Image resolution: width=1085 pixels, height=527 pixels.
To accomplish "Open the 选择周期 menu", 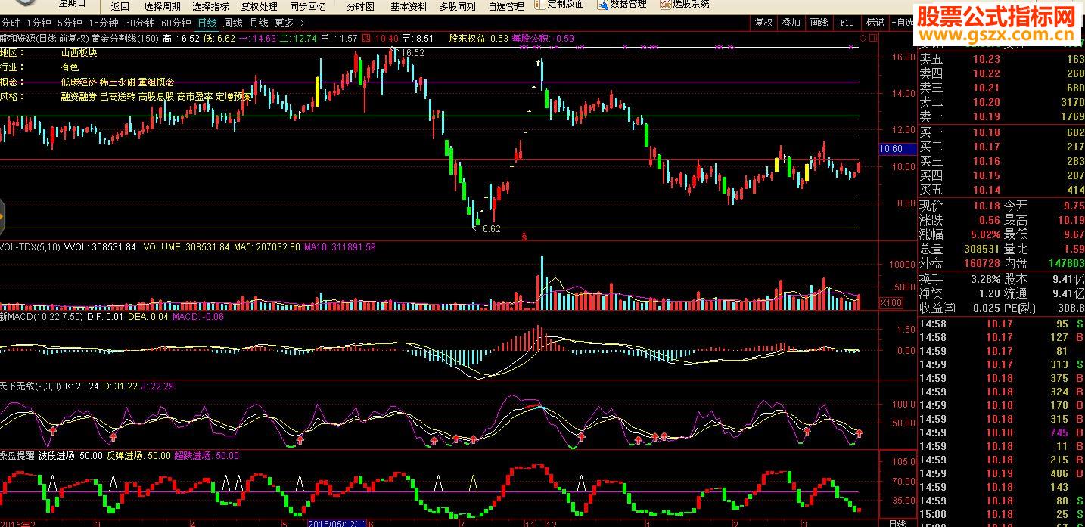I will point(162,6).
